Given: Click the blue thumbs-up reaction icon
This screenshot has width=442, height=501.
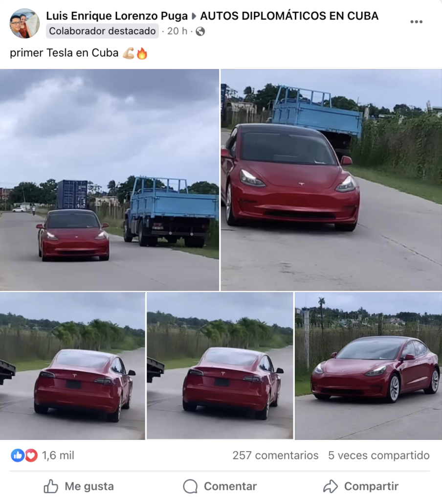Looking at the screenshot, I should coord(18,455).
